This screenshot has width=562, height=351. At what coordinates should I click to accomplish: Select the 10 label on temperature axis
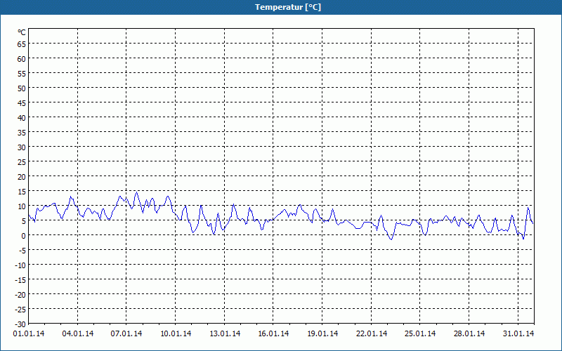pos(22,206)
